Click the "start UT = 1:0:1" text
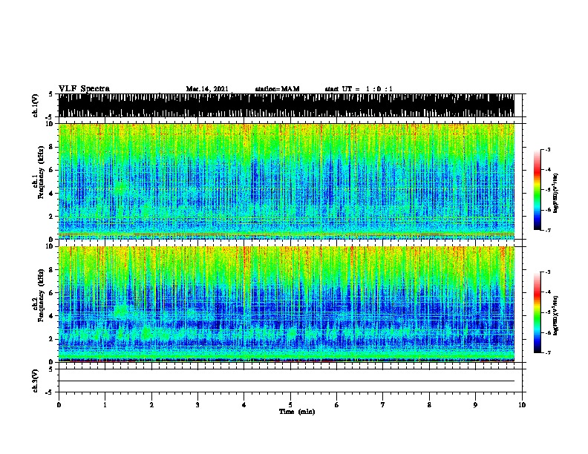The image size is (588, 454). coord(359,89)
